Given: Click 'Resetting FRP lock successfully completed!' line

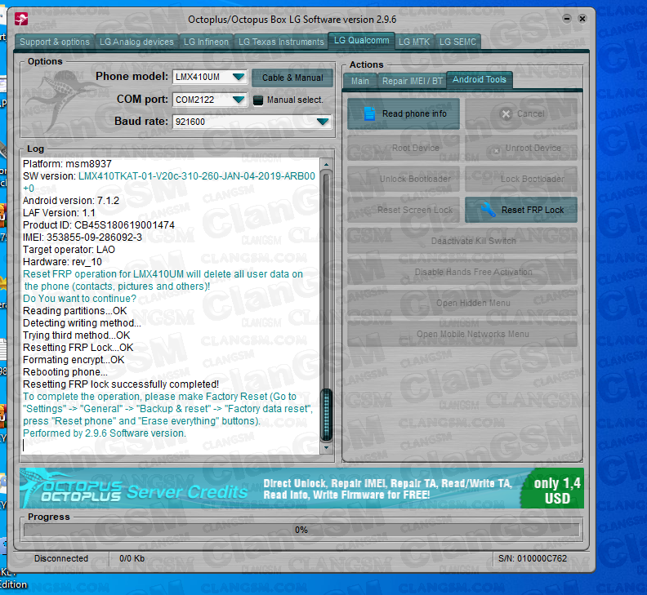Looking at the screenshot, I should tap(121, 384).
